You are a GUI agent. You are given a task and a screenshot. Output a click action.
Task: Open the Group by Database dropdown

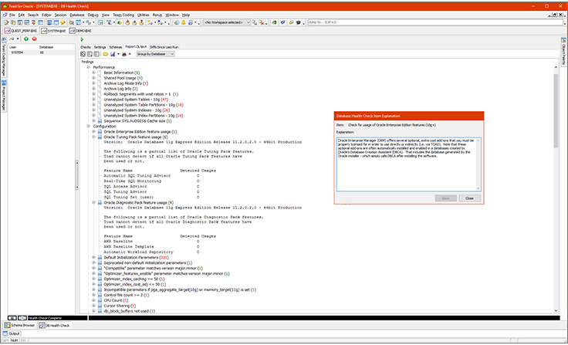tap(155, 54)
